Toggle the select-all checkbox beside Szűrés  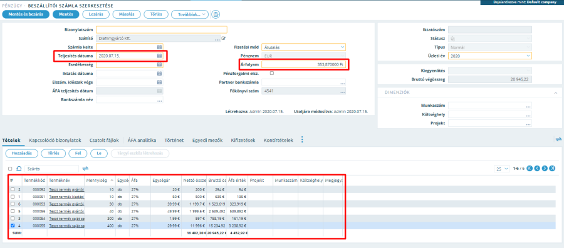pyautogui.click(x=10, y=169)
